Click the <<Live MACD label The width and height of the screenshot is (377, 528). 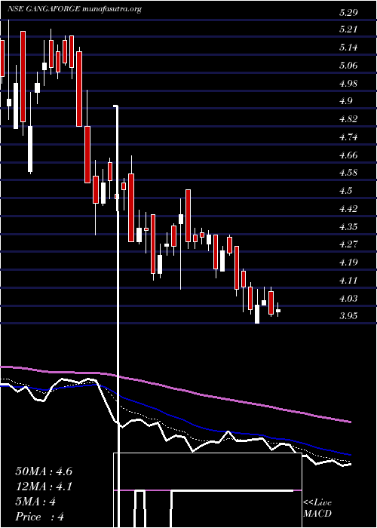click(x=317, y=508)
